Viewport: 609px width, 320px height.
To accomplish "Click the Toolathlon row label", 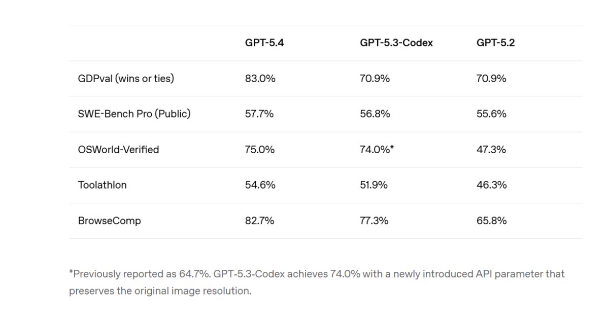I will tap(103, 185).
